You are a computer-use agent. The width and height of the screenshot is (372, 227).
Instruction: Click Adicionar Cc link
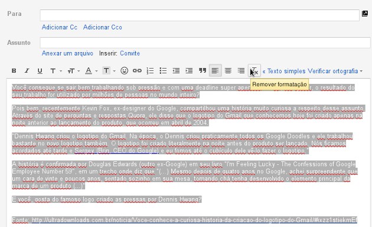pos(60,27)
